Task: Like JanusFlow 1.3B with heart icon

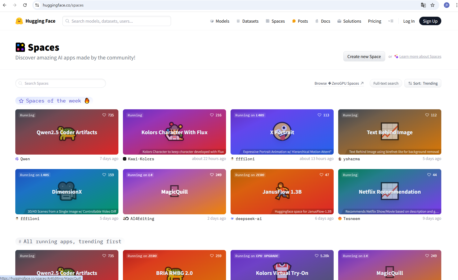Action: click(x=321, y=175)
